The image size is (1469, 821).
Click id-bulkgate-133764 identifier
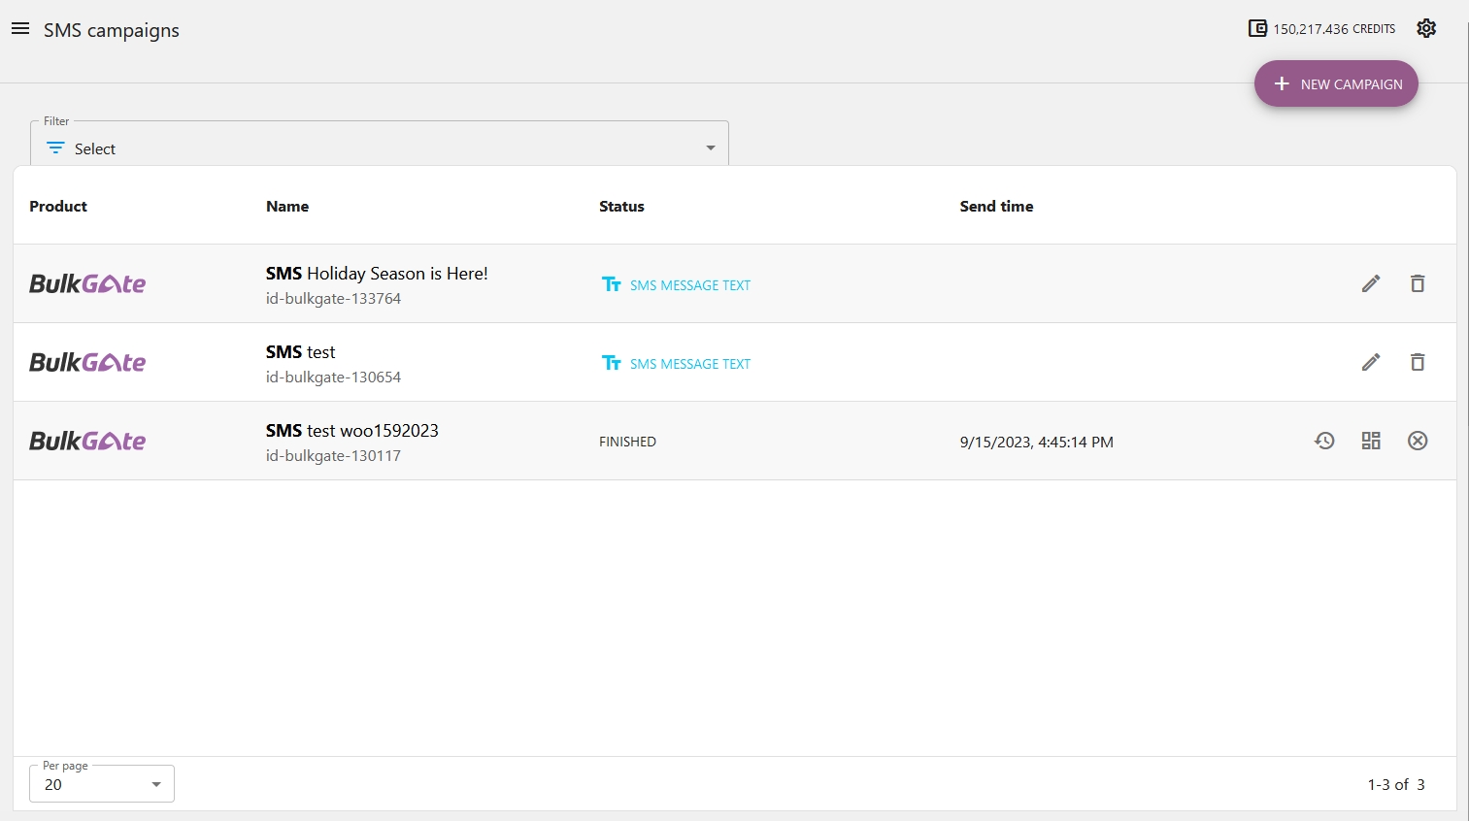[x=333, y=299]
